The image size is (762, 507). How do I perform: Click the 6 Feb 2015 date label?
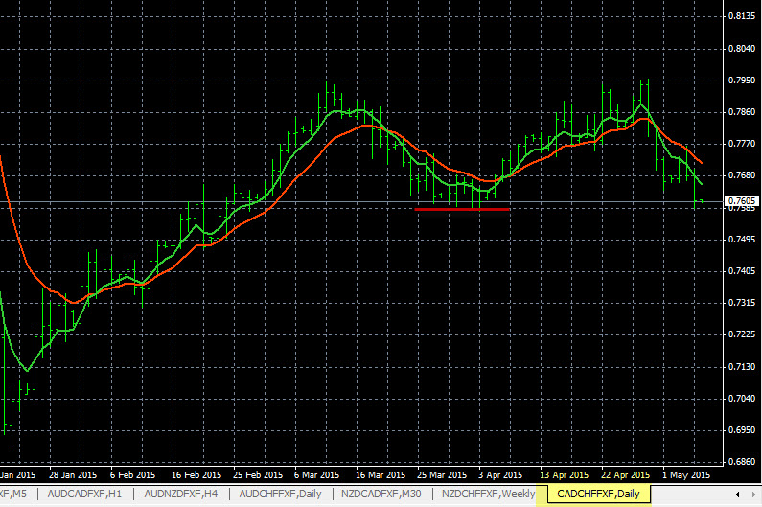point(132,475)
